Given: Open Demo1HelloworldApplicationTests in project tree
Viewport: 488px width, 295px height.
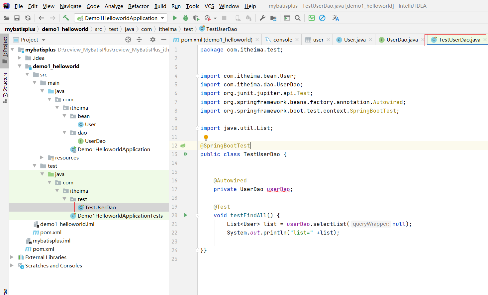Looking at the screenshot, I should (120, 216).
